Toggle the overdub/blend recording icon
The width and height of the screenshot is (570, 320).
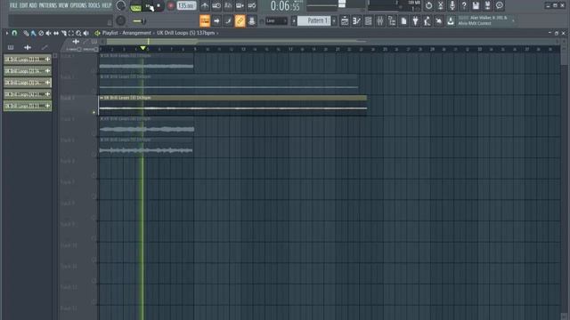240,6
